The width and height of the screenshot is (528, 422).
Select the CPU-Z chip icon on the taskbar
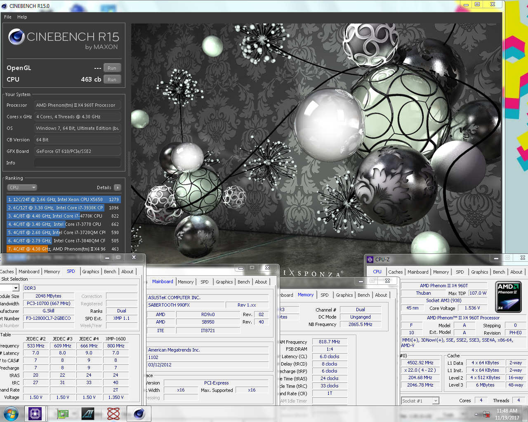pos(35,414)
